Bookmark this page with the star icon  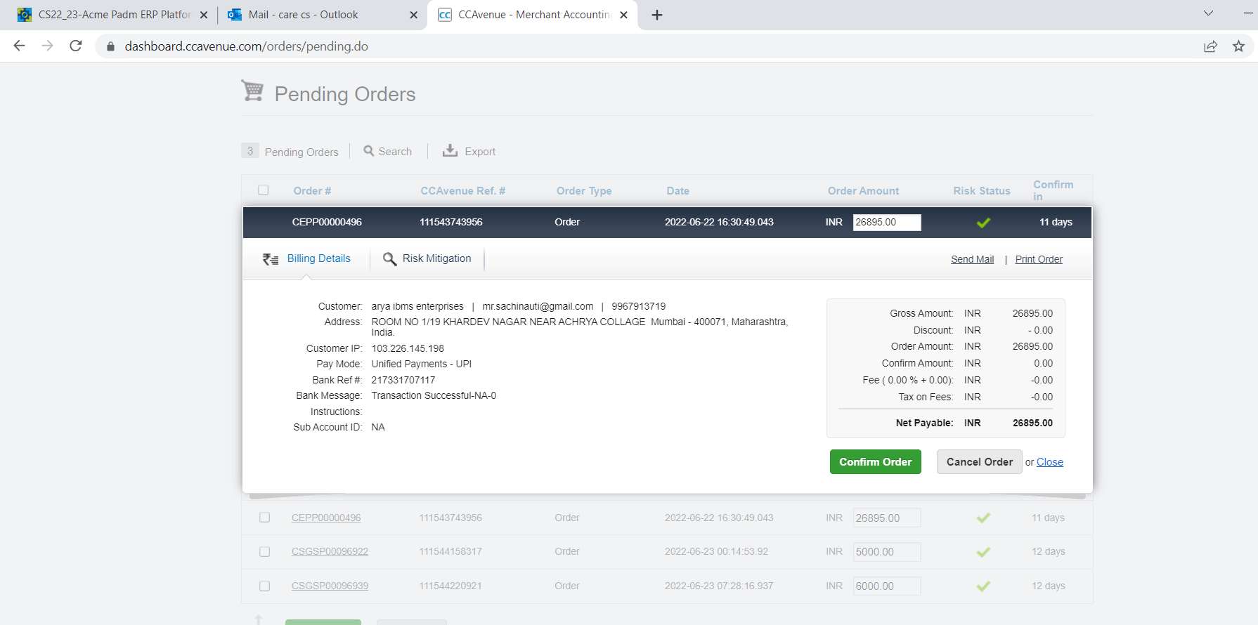click(x=1238, y=46)
